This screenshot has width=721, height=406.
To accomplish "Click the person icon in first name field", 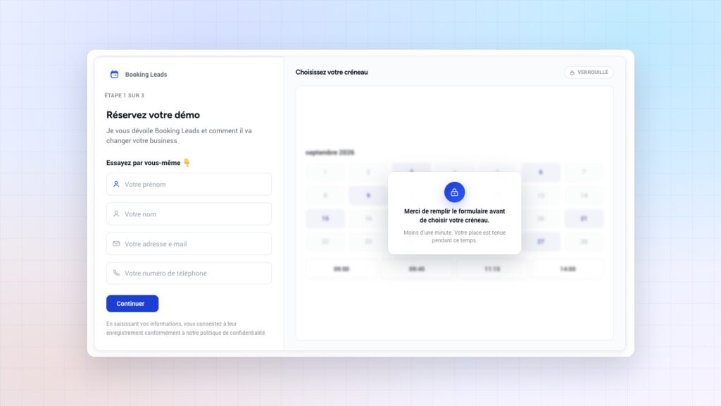I will [x=116, y=184].
